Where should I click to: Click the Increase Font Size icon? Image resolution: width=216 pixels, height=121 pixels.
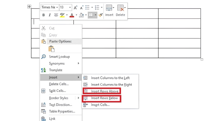(x=75, y=8)
